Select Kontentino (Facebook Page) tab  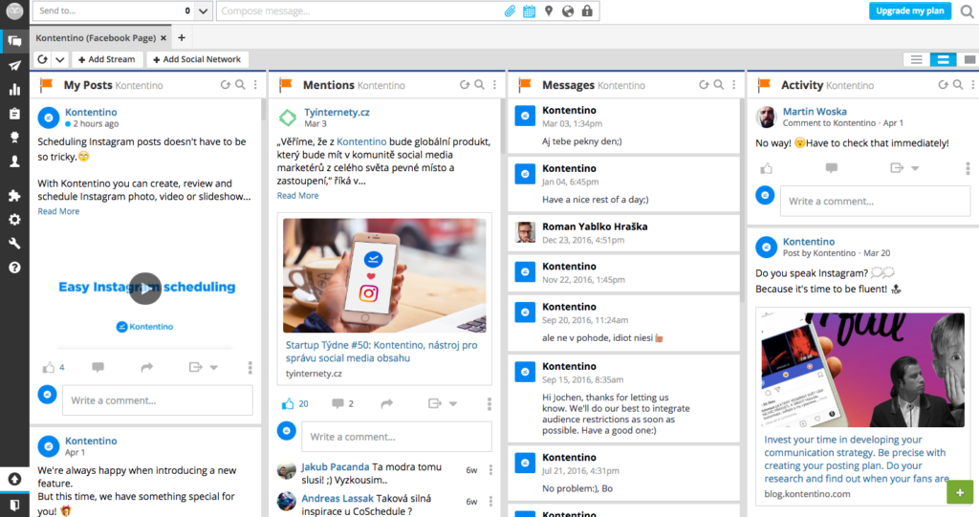96,37
